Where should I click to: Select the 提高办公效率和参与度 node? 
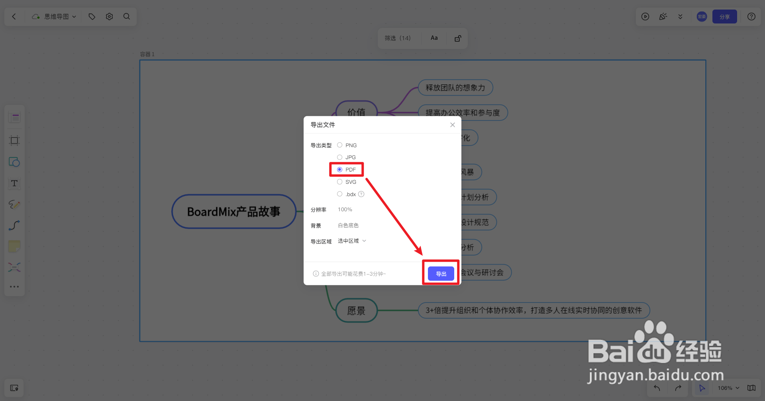click(463, 112)
